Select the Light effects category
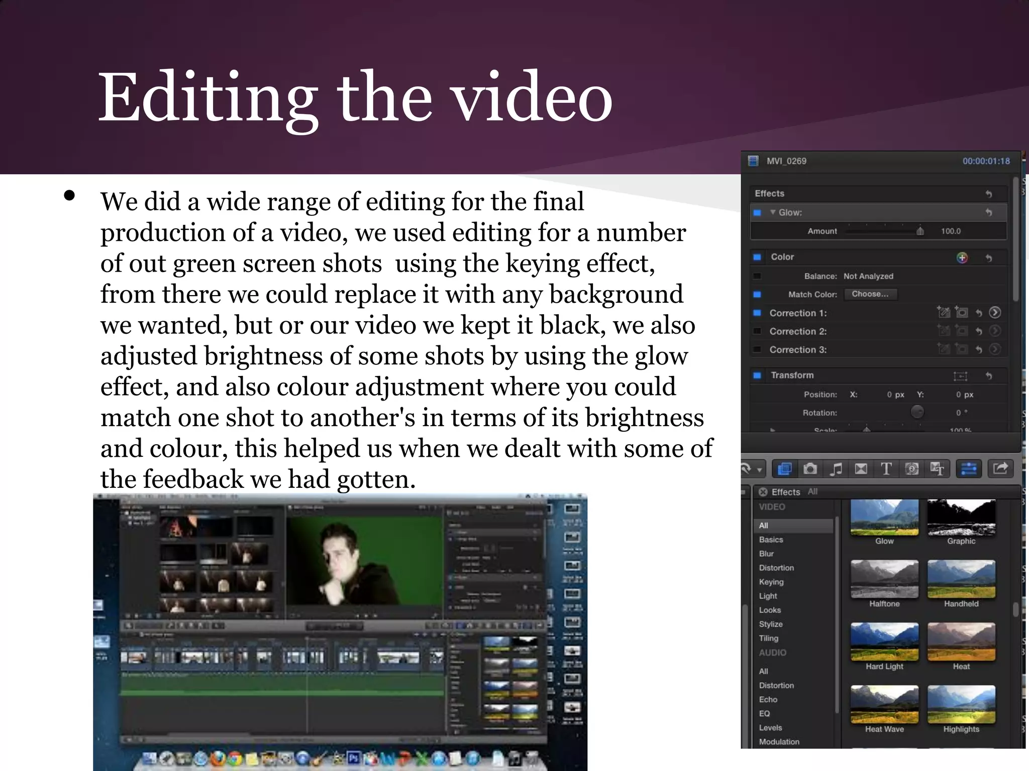The width and height of the screenshot is (1029, 771). 768,596
